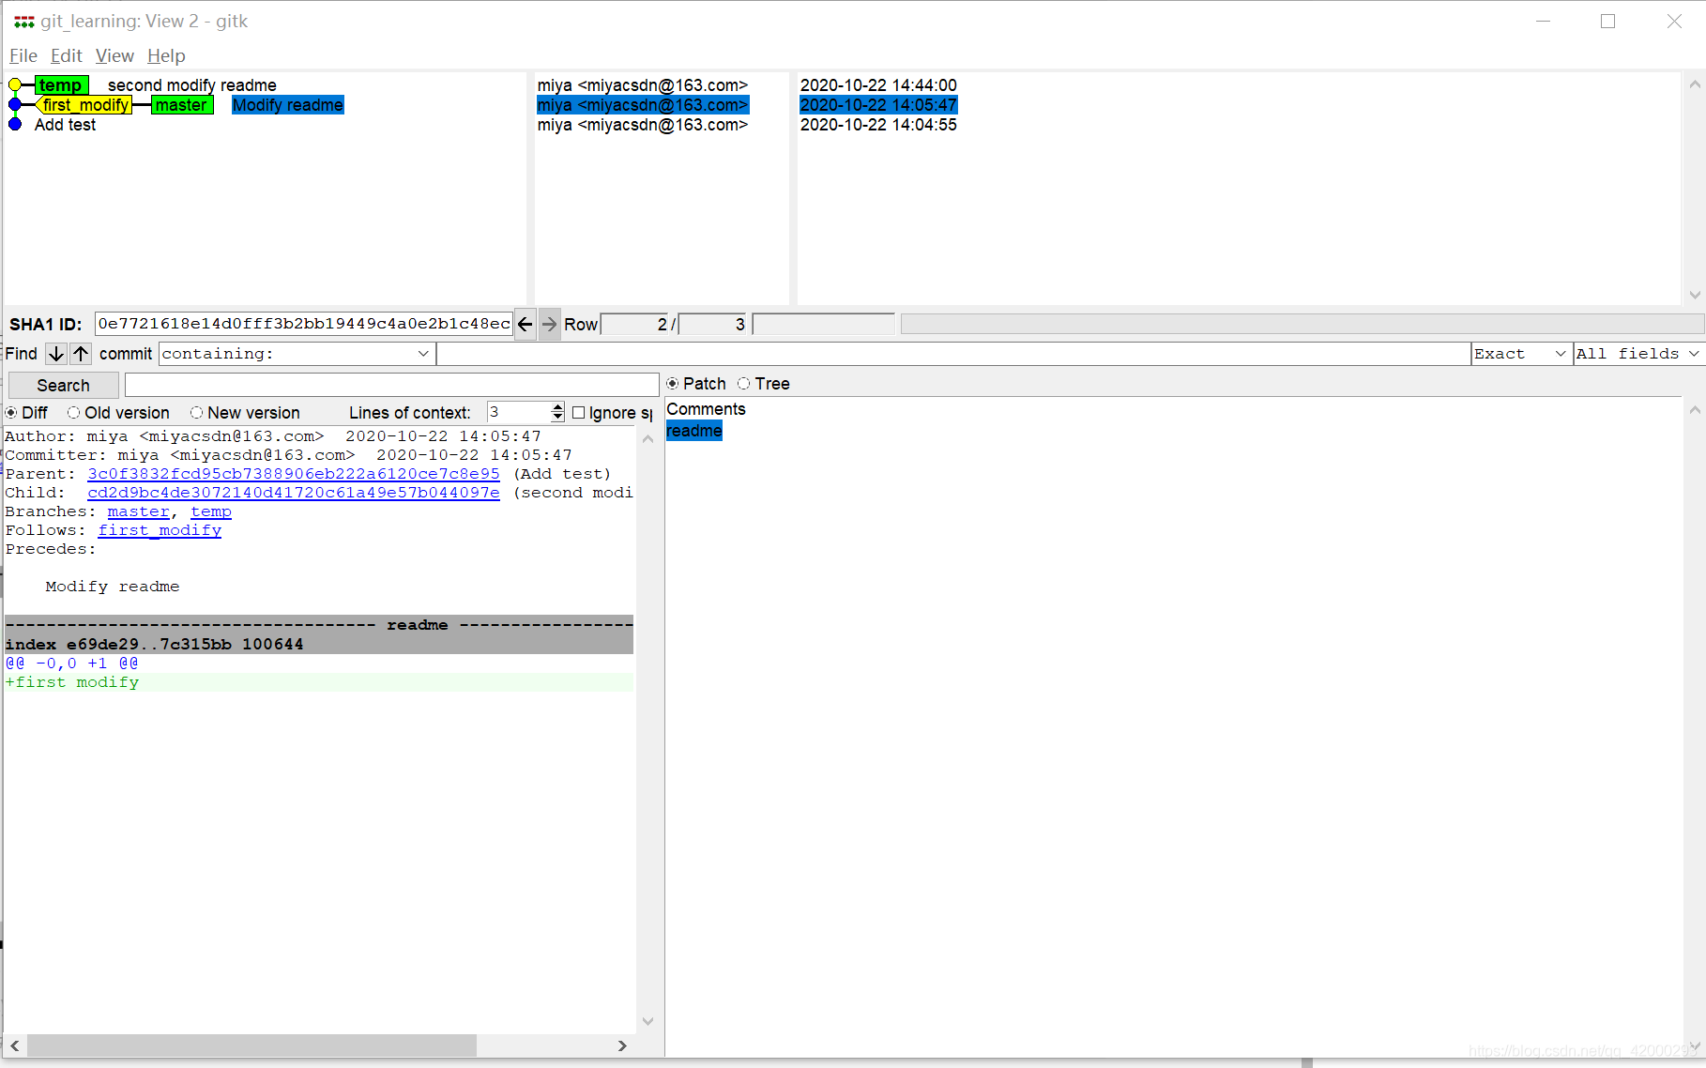This screenshot has width=1706, height=1068.
Task: Increase lines of context spinner
Action: (557, 407)
